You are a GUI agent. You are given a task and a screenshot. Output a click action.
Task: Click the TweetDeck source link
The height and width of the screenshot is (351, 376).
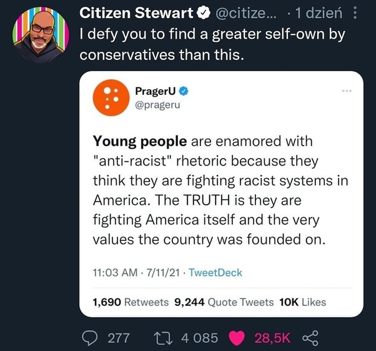coord(215,272)
